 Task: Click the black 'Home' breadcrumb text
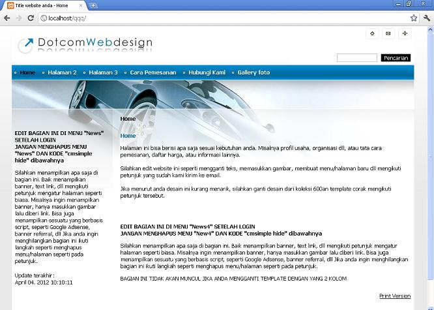pyautogui.click(x=128, y=119)
